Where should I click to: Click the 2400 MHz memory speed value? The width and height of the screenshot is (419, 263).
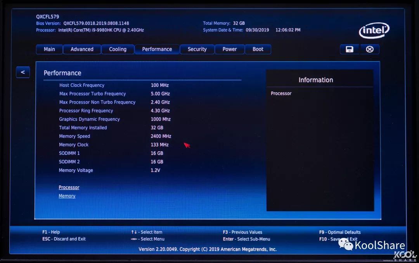tap(161, 136)
